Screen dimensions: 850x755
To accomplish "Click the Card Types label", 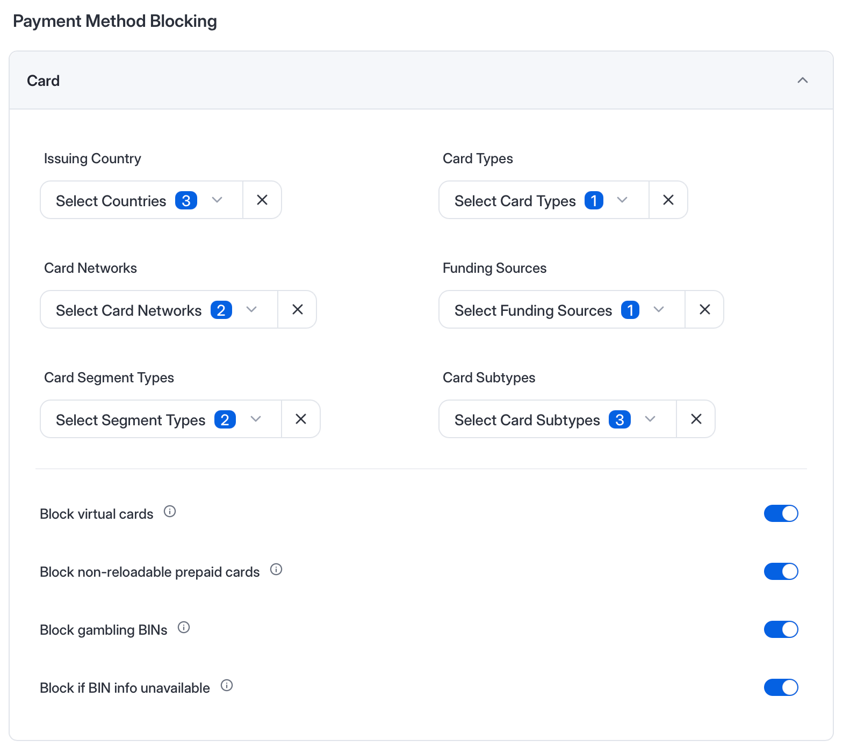I will click(478, 158).
